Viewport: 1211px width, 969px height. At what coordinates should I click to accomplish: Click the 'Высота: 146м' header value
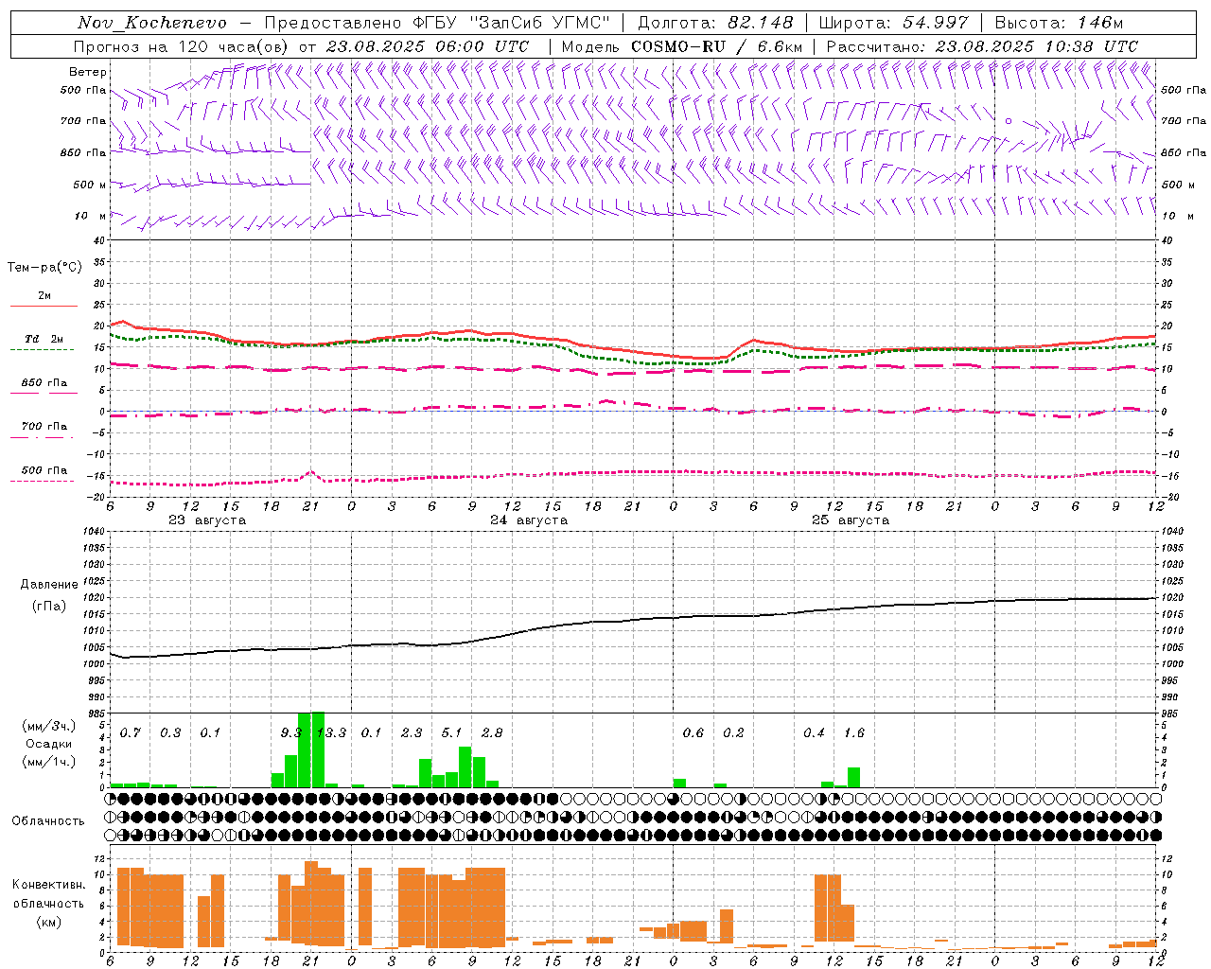(1059, 23)
